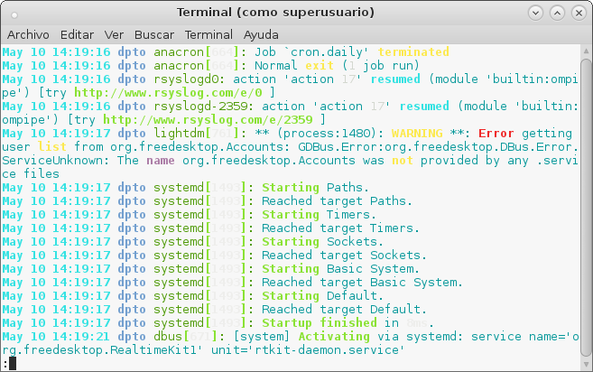Click 'ServiceUnknown:' text in lightdm message
Screen dimensions: 593x372
55,161
